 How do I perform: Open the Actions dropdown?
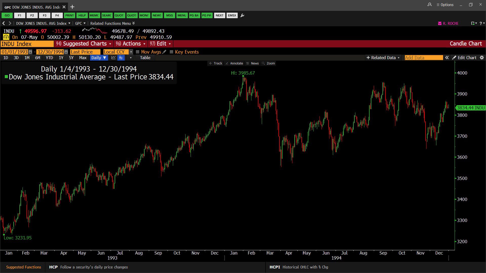[130, 44]
